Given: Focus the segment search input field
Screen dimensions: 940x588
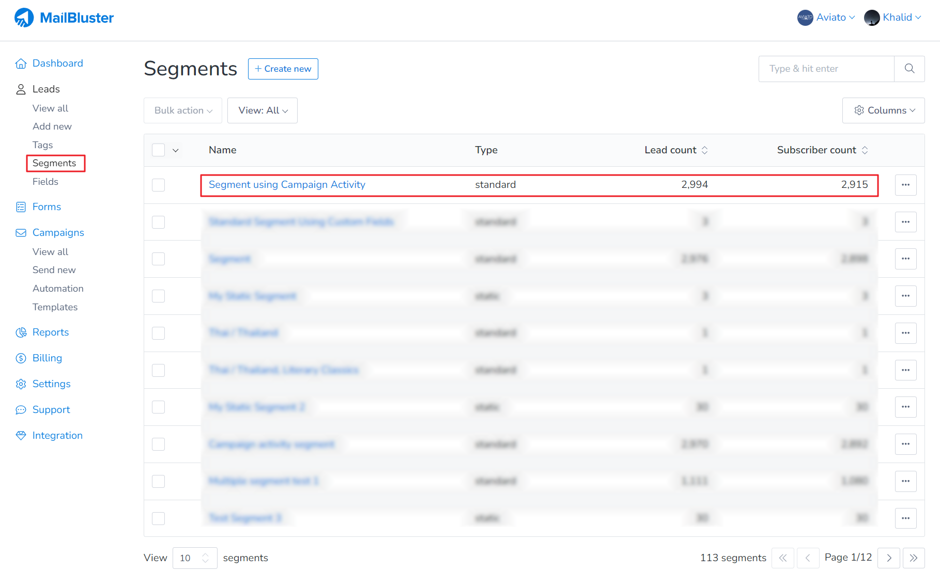Looking at the screenshot, I should point(826,69).
